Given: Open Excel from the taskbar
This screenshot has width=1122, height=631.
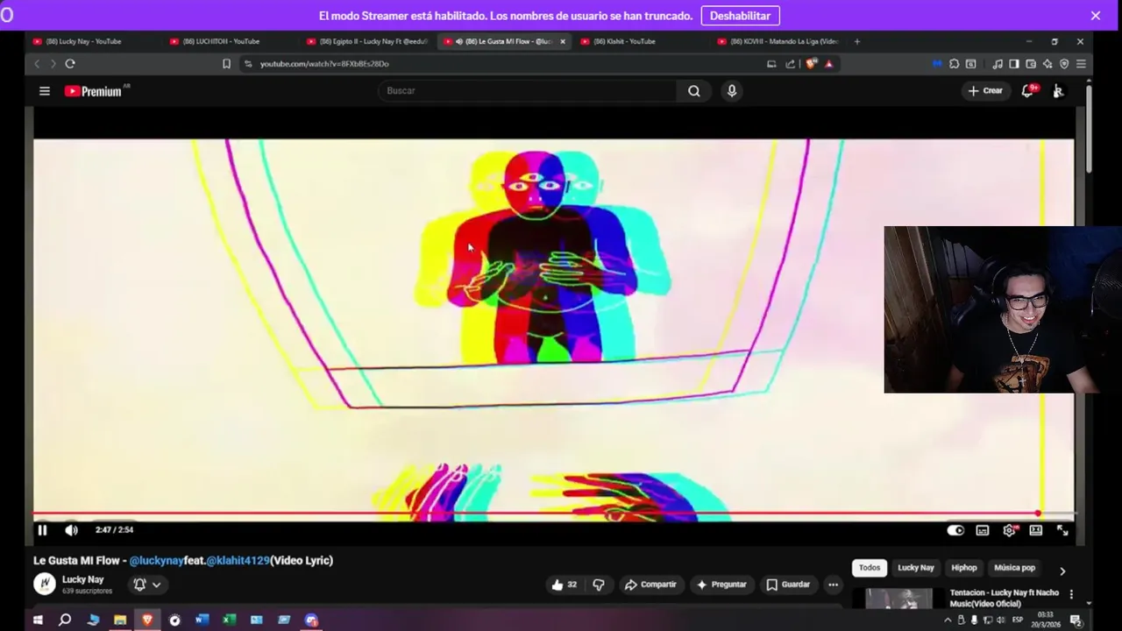Looking at the screenshot, I should tap(229, 620).
